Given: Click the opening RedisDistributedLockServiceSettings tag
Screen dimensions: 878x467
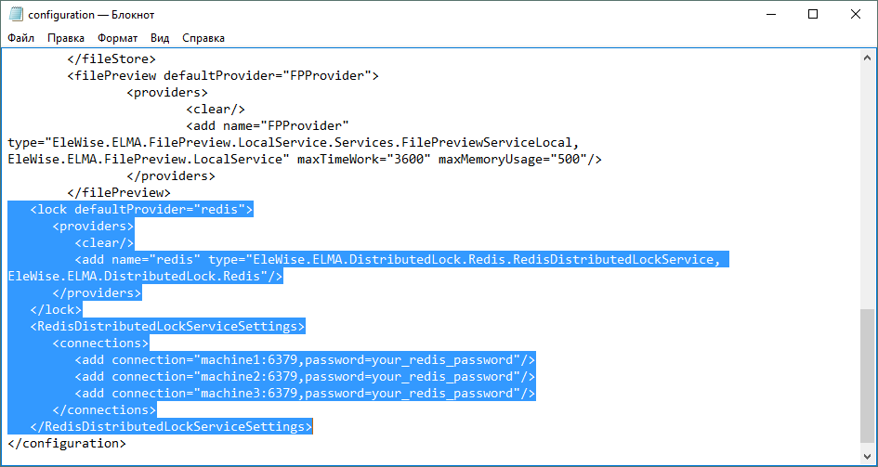Looking at the screenshot, I should (167, 327).
